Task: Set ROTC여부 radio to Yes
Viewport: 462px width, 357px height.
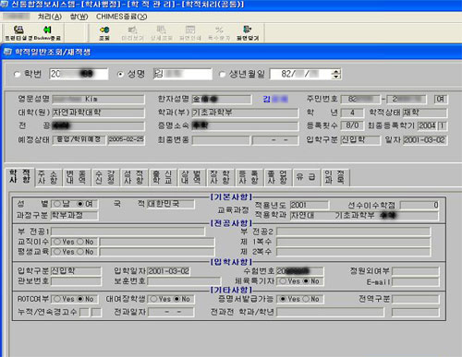Action: pos(57,299)
